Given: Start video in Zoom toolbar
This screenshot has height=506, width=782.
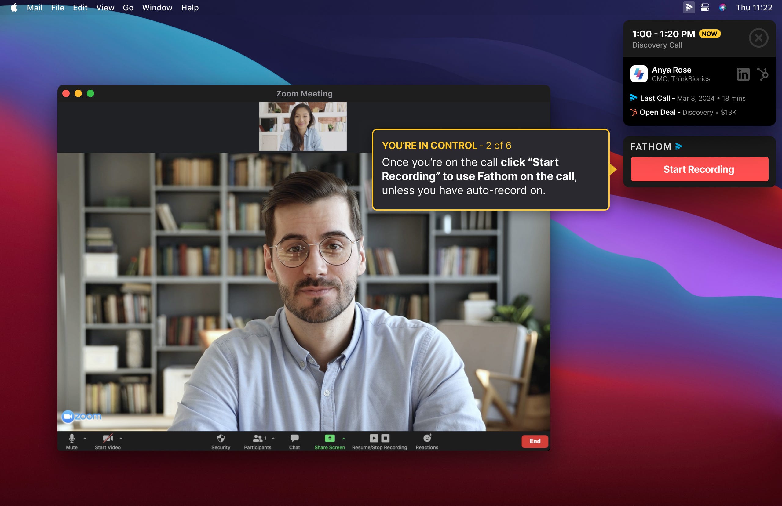Looking at the screenshot, I should pyautogui.click(x=108, y=441).
